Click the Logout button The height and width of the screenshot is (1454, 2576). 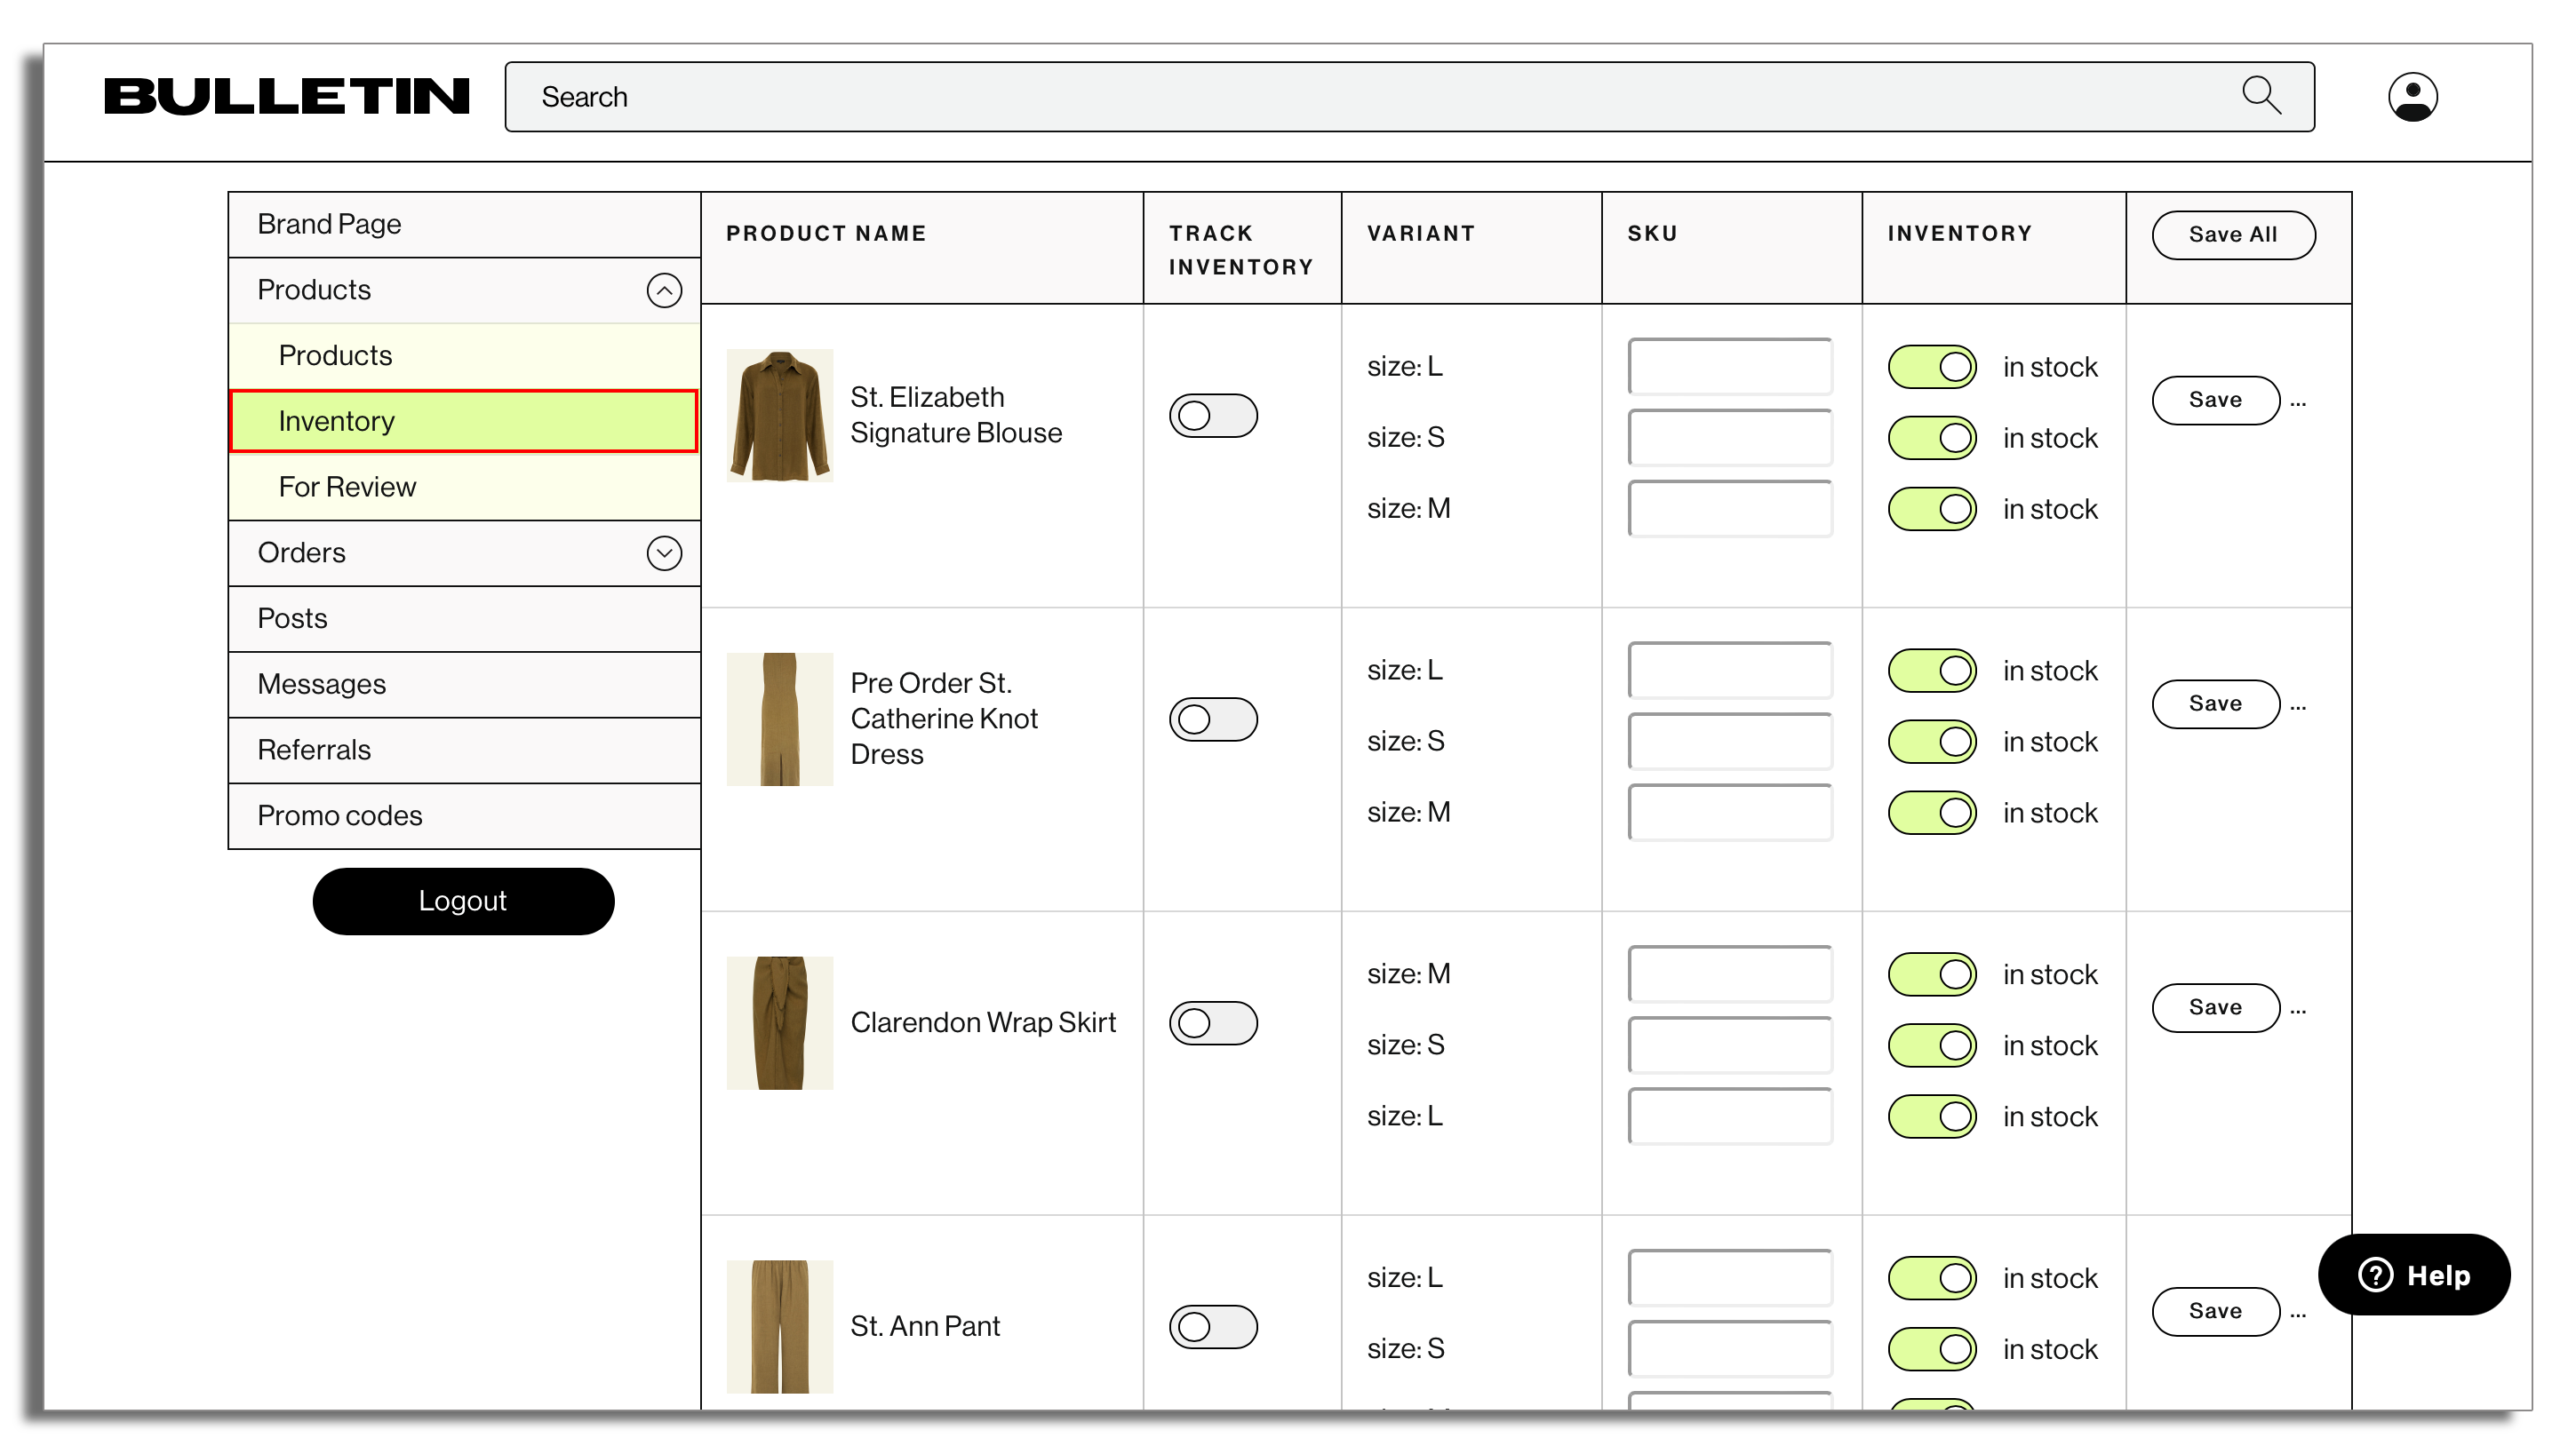tap(463, 902)
